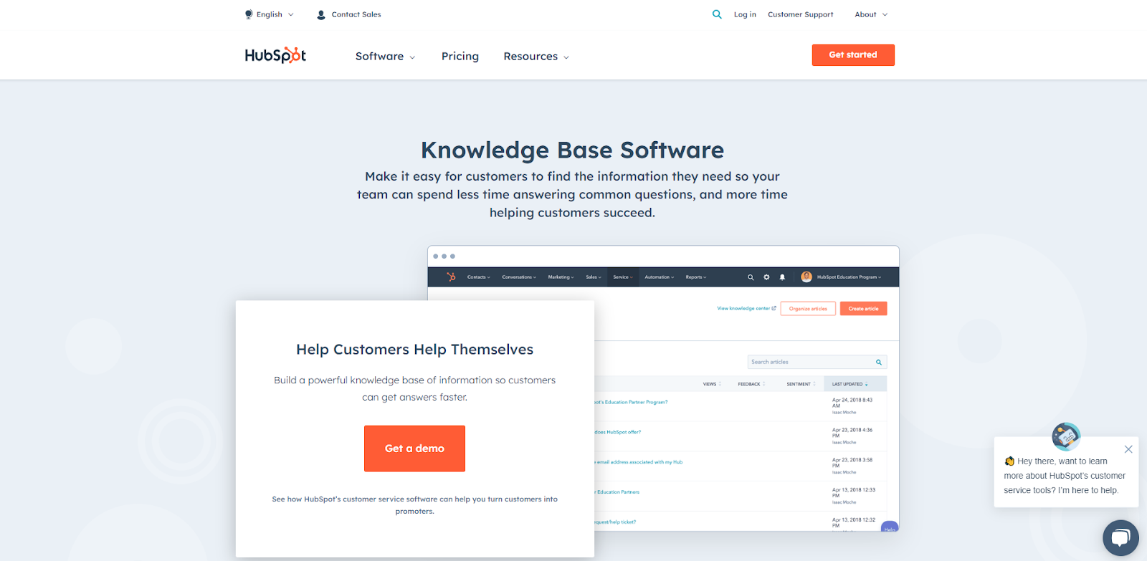Open the chat bubble launcher
The width and height of the screenshot is (1147, 561).
1120,538
